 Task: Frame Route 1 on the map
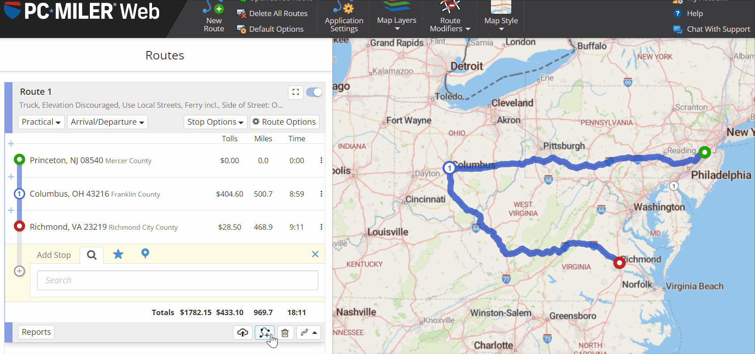[x=295, y=92]
